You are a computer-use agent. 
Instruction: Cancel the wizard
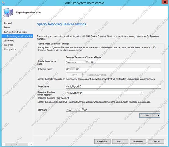156,141
